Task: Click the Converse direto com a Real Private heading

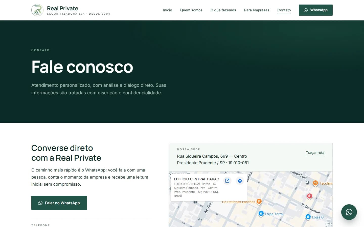Action: coord(66,153)
